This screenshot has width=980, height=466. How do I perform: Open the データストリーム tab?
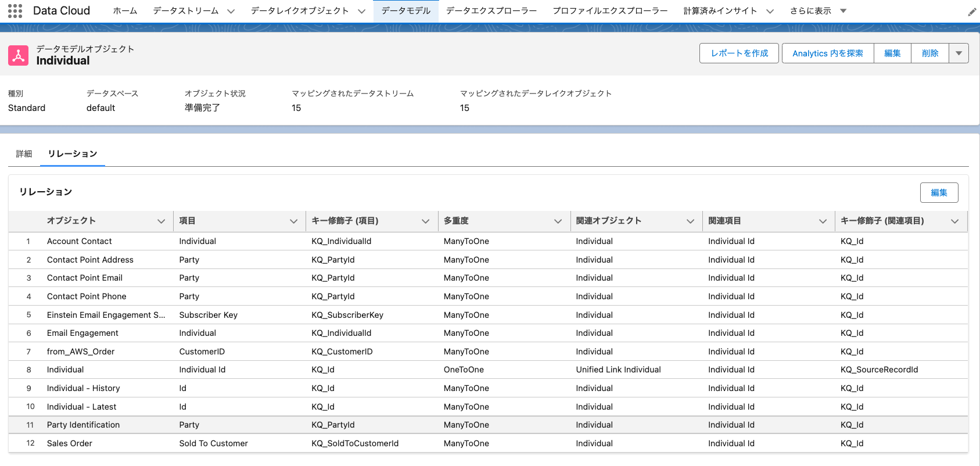(x=186, y=10)
